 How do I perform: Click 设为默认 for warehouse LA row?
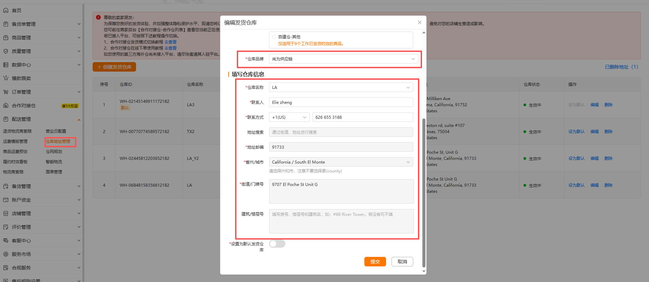coord(576,185)
